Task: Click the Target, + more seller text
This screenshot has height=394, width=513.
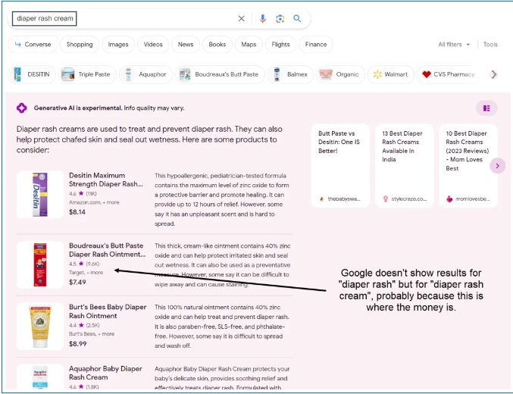Action: pyautogui.click(x=86, y=273)
